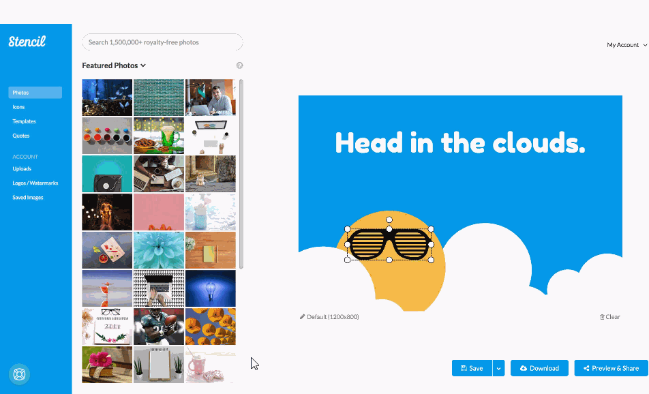649x394 pixels.
Task: Click the photo search field
Action: coord(162,42)
